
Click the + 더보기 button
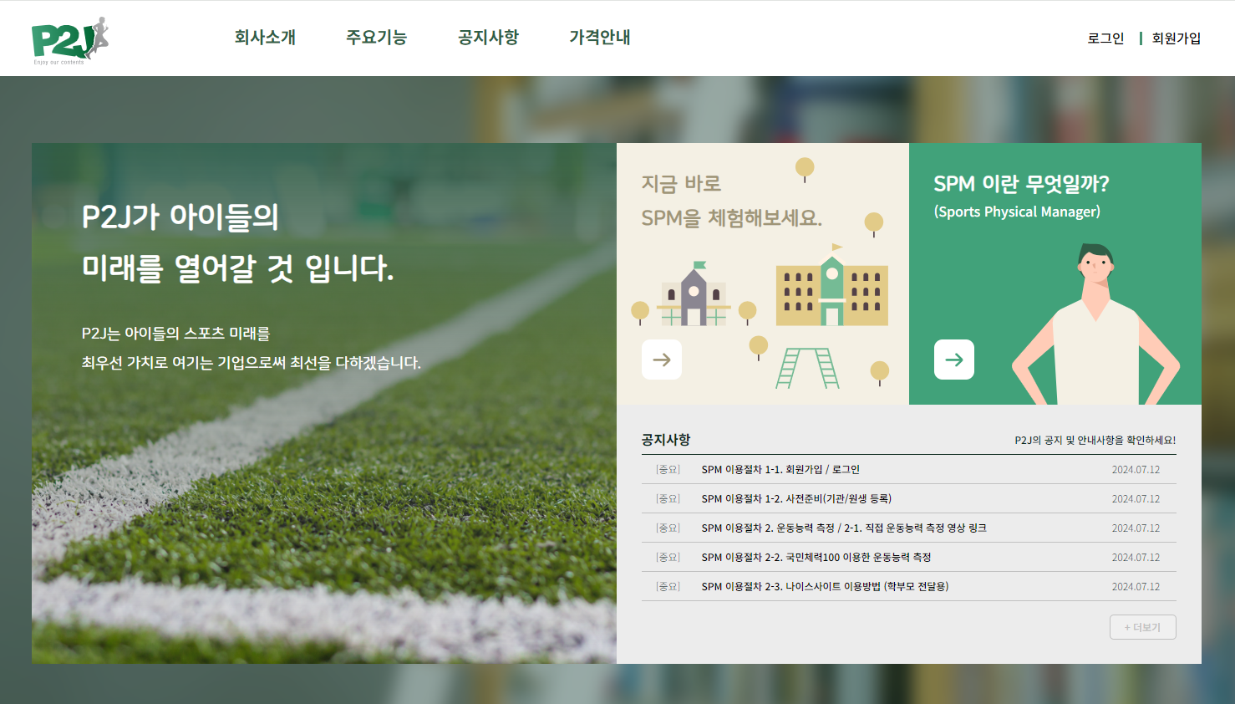click(1142, 627)
